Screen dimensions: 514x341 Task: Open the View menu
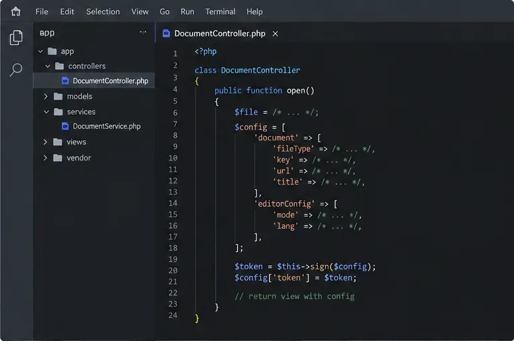140,12
